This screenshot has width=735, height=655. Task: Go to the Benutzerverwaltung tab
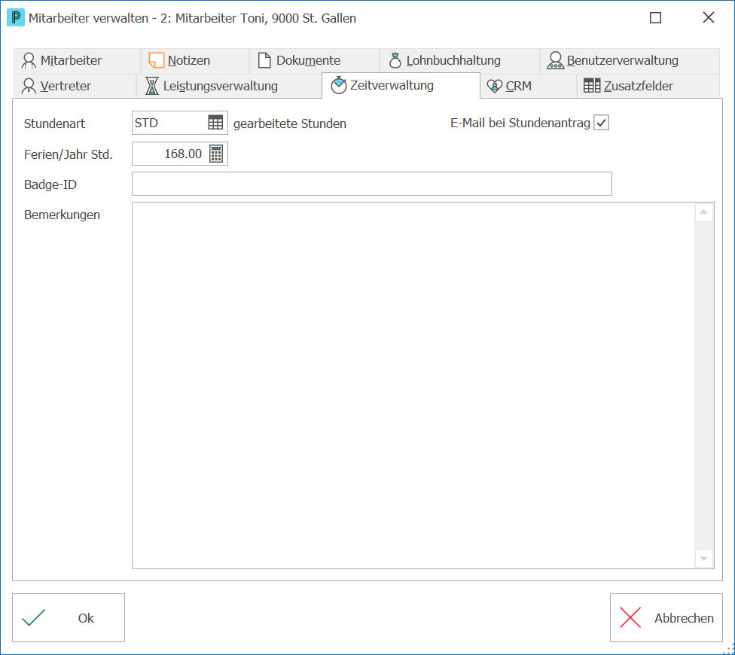630,61
